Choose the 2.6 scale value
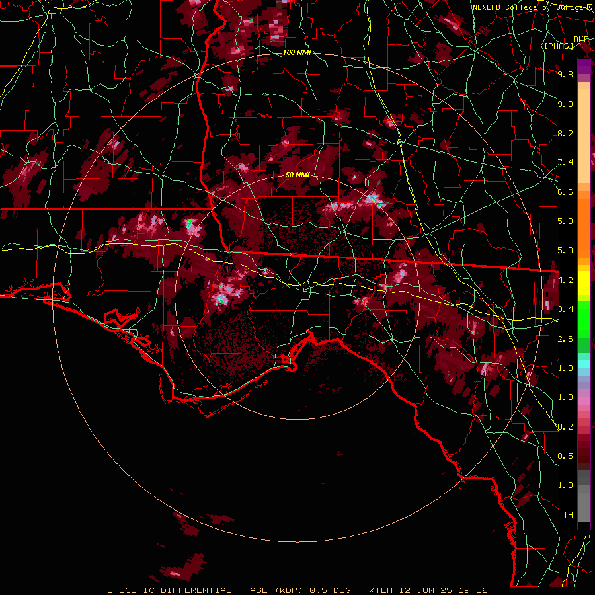595x595 pixels. click(x=565, y=339)
